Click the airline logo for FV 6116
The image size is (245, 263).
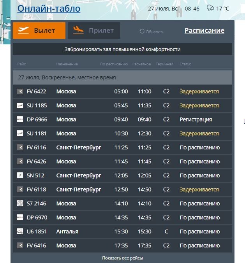pyautogui.click(x=20, y=147)
